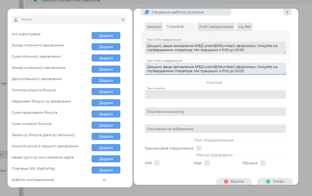
Task: Click the user icon in Змінні header
Action: (x=16, y=20)
